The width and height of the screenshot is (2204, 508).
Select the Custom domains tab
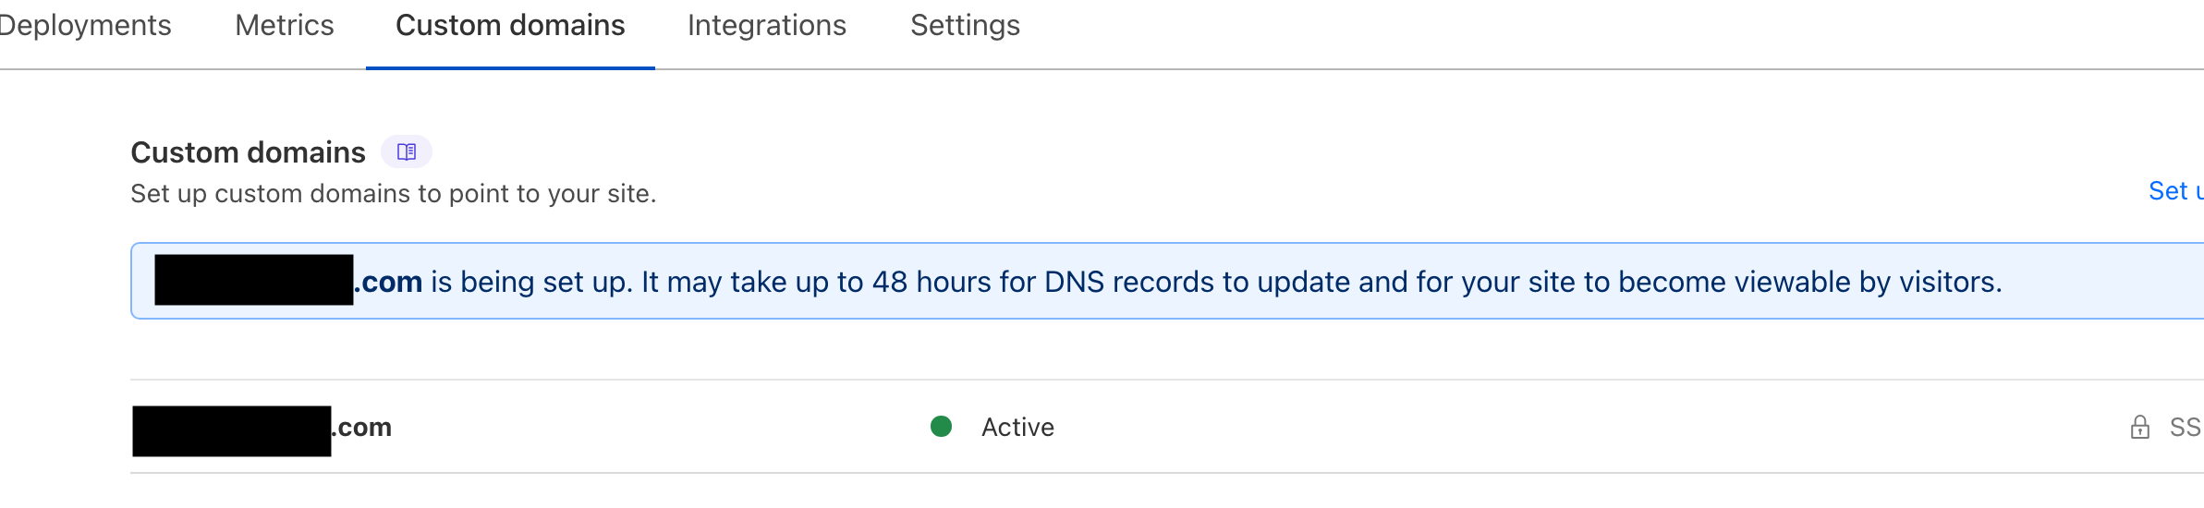510,26
